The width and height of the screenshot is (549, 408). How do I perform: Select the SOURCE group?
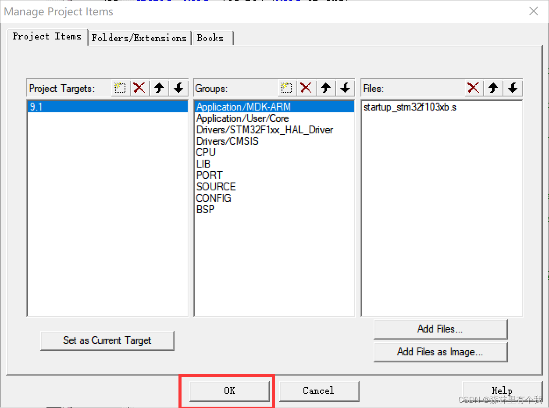click(274, 186)
